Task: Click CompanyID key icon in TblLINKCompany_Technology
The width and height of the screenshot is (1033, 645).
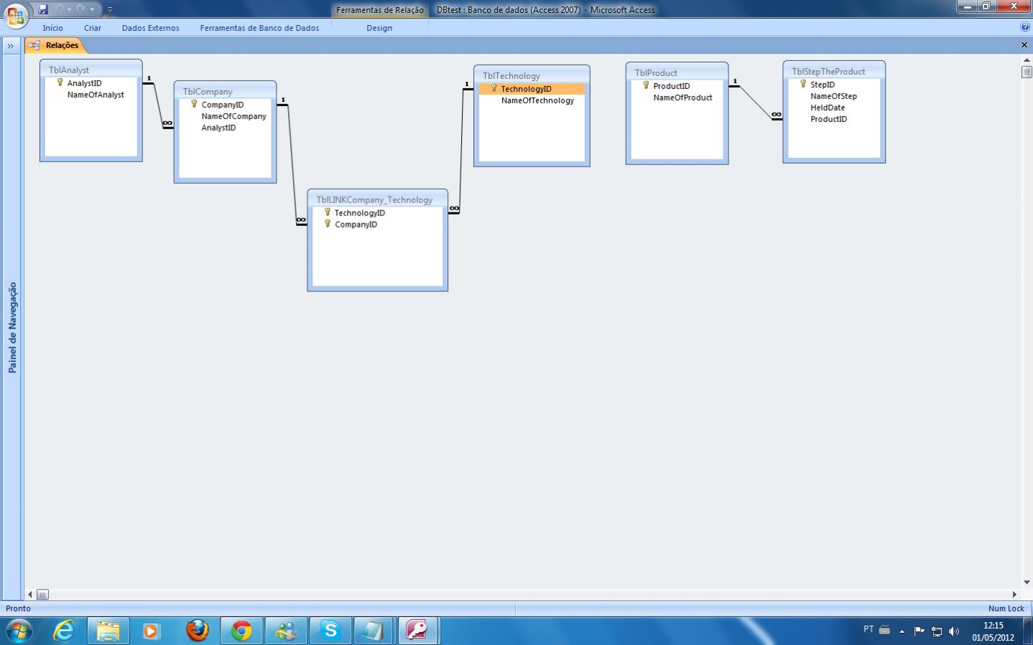Action: point(327,224)
